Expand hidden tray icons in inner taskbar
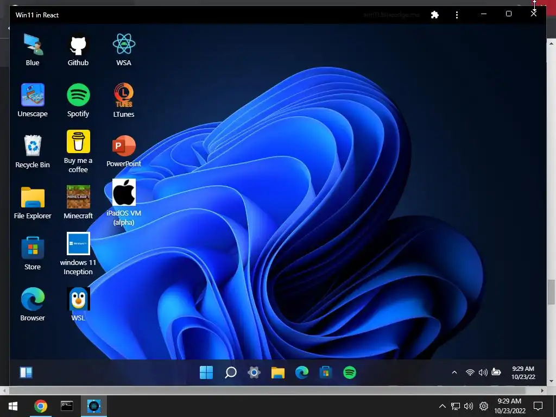Image resolution: width=556 pixels, height=417 pixels. point(454,372)
